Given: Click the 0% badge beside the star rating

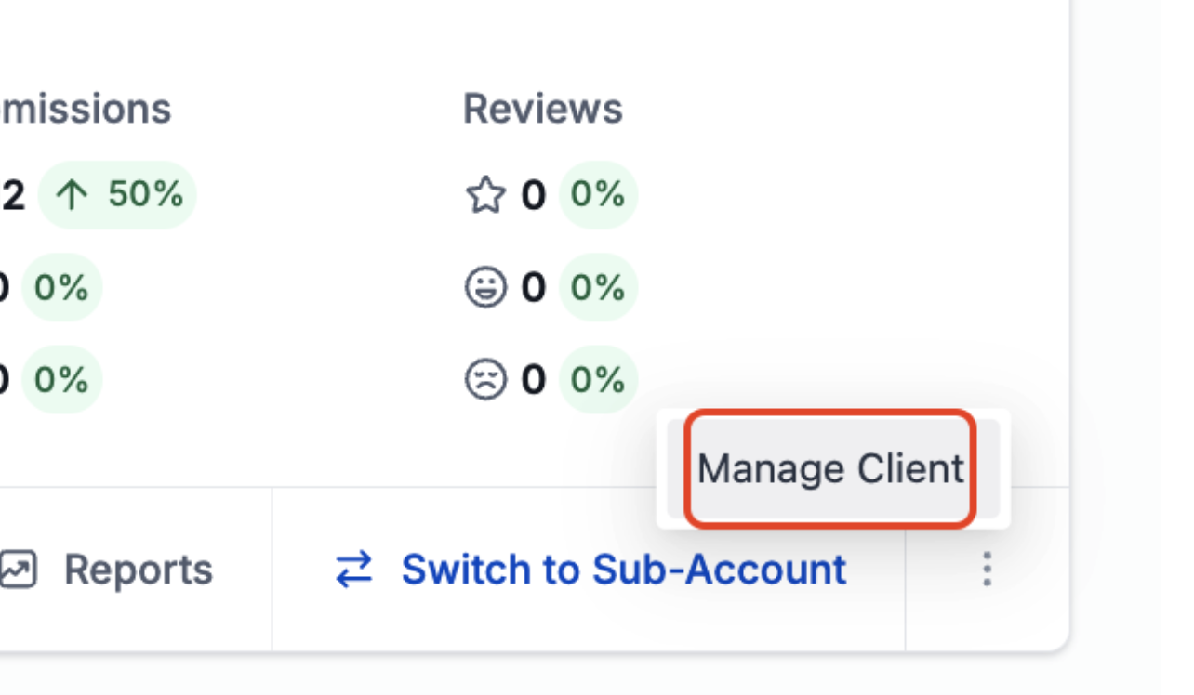Looking at the screenshot, I should [x=598, y=195].
